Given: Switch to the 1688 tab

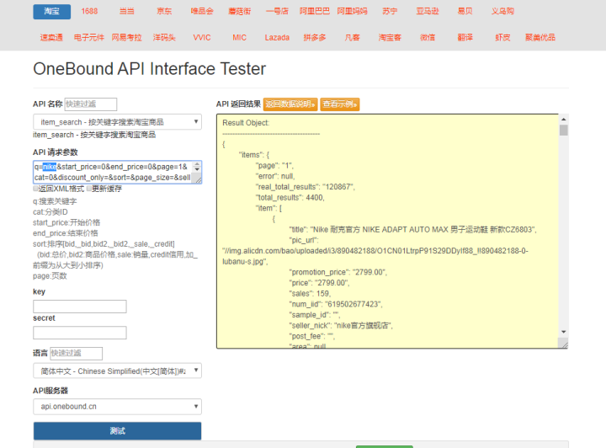Looking at the screenshot, I should pyautogui.click(x=89, y=12).
